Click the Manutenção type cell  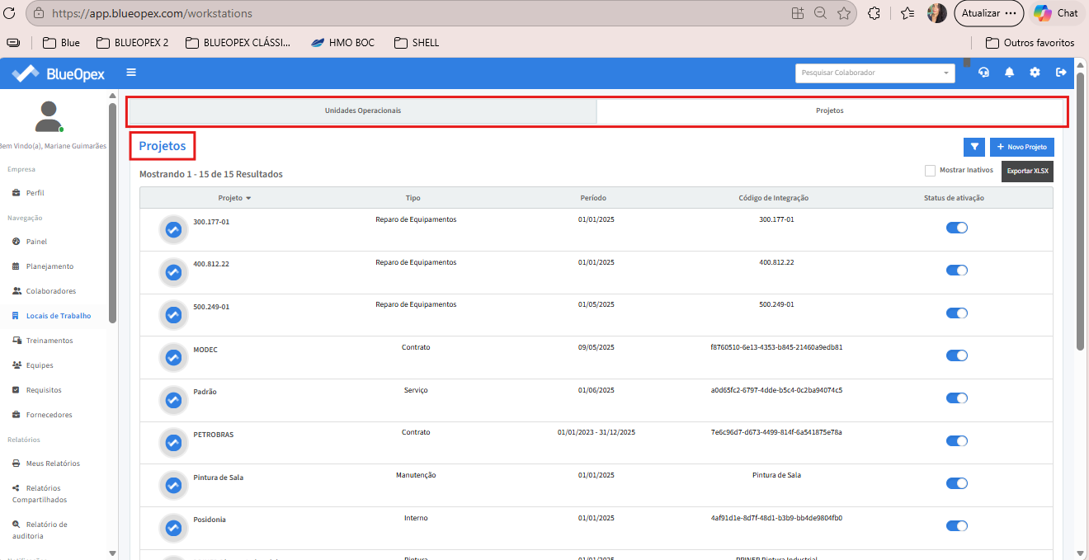tap(416, 475)
